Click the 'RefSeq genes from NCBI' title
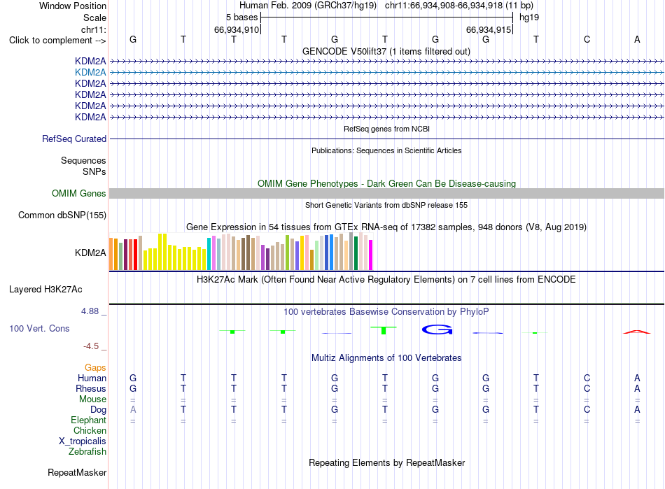The image size is (665, 489). pos(386,129)
